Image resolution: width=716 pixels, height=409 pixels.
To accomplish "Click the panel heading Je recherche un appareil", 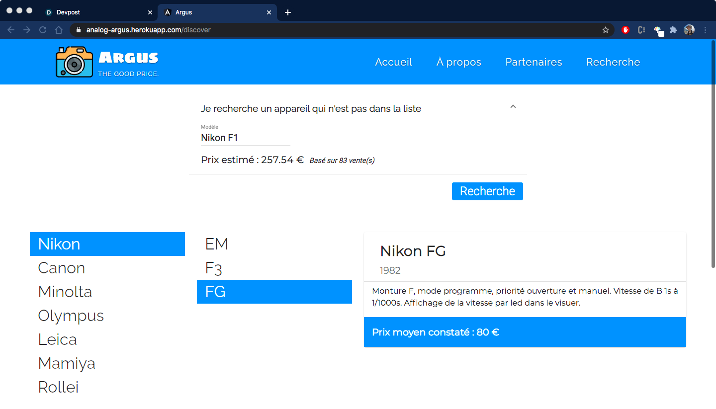I will point(311,108).
